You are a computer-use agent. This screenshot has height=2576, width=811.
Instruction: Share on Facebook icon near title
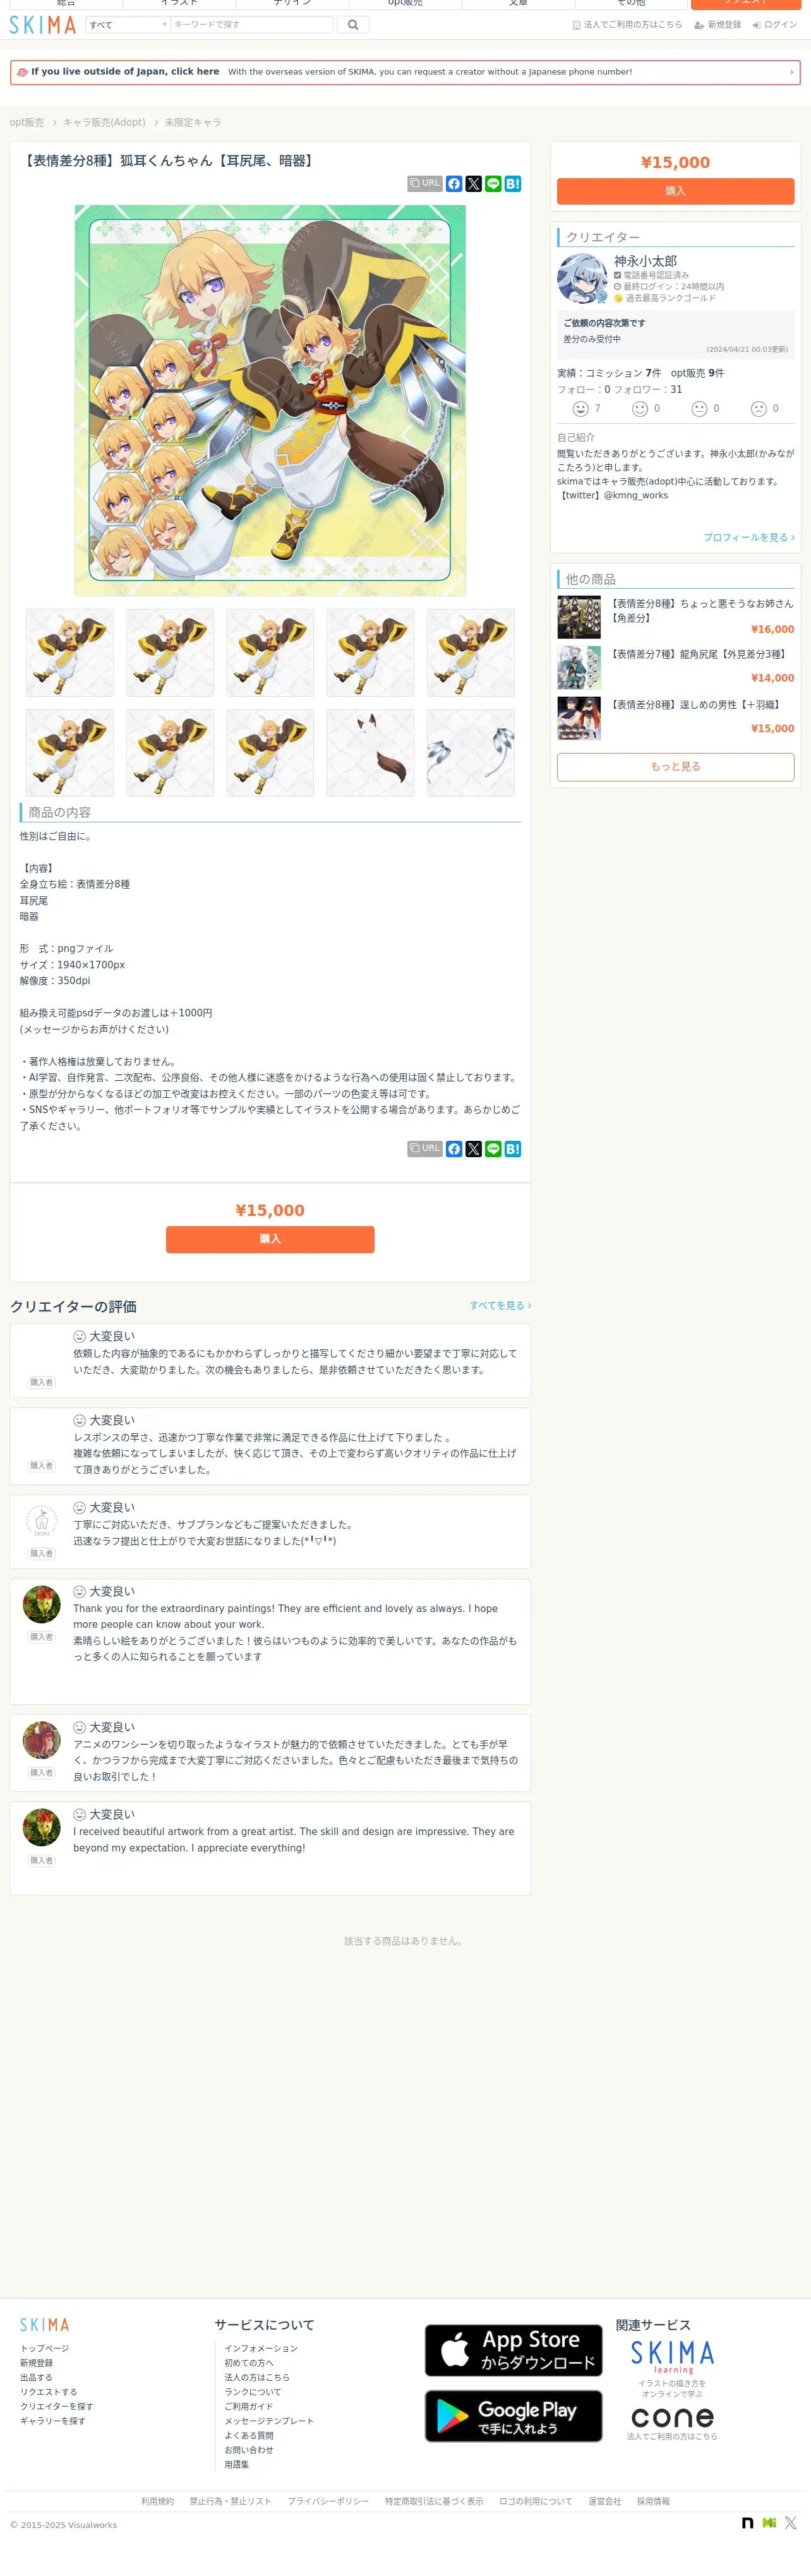(454, 184)
